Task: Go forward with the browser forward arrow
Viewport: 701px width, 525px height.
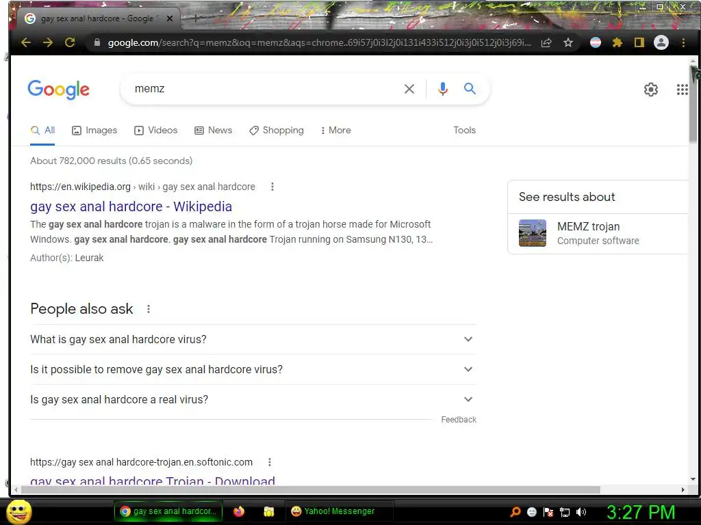Action: pyautogui.click(x=48, y=42)
